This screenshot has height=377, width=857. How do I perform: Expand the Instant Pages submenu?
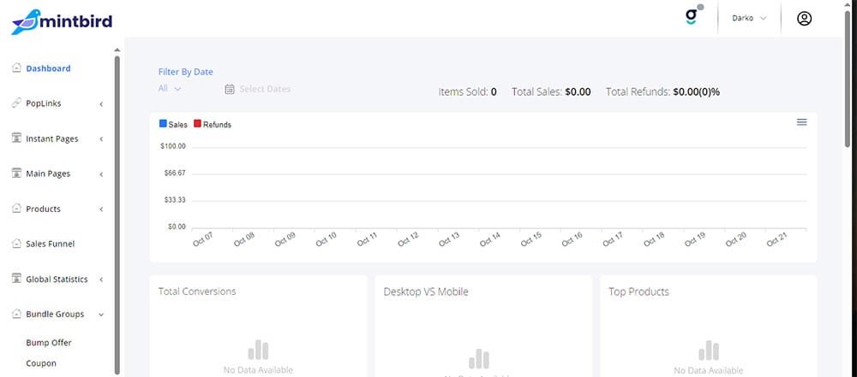pyautogui.click(x=101, y=139)
